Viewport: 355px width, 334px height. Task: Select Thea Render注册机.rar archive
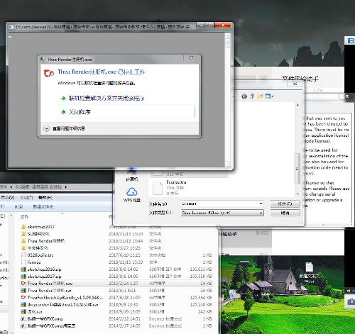46,291
